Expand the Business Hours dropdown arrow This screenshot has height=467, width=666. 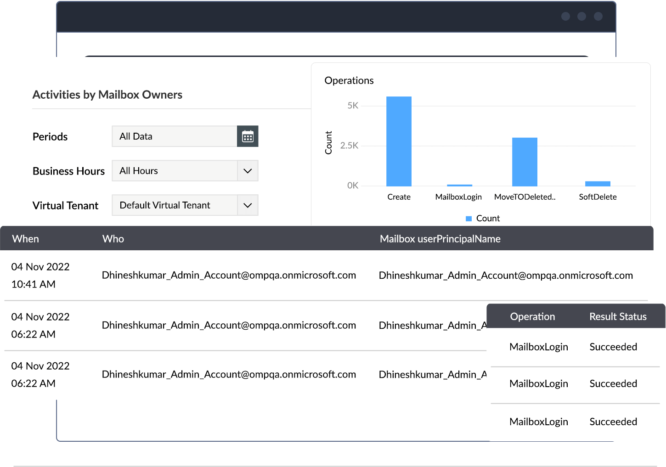(248, 171)
